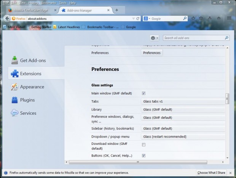Click the Back navigation arrow
Image resolution: width=236 pixels, height=178 pixels.
(7, 19)
